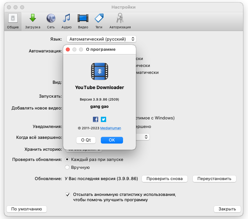Screen dimensions: 248x219
Task: Toggle anonymous usage statistics checkbox
Action: pos(68,195)
